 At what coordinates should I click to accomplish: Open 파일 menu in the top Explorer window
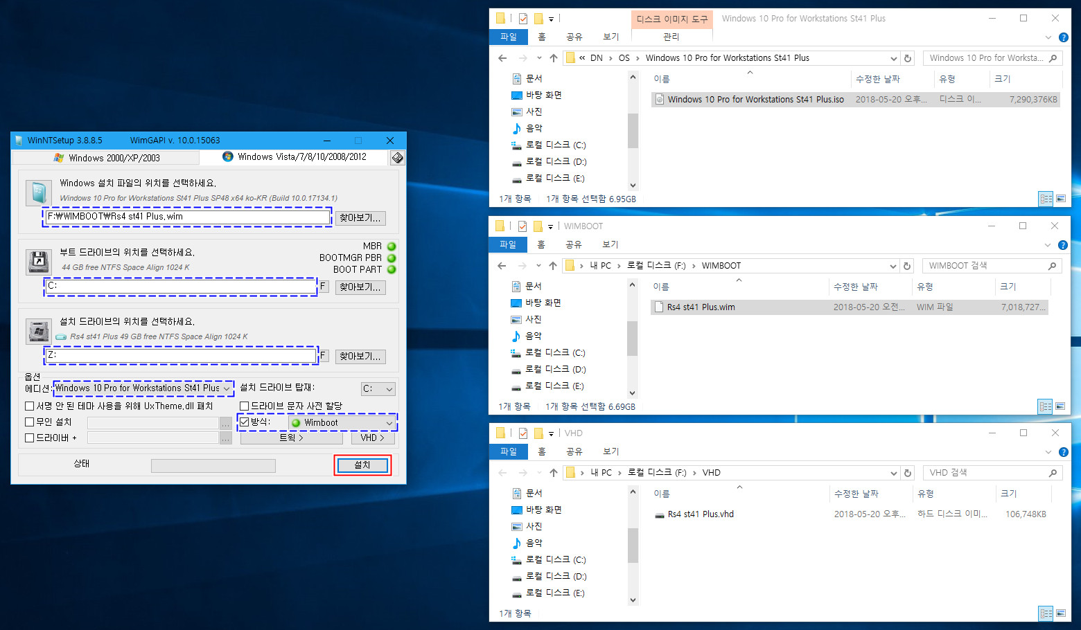(509, 37)
